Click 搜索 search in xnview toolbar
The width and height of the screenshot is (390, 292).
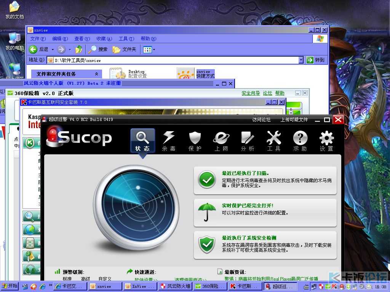click(98, 49)
